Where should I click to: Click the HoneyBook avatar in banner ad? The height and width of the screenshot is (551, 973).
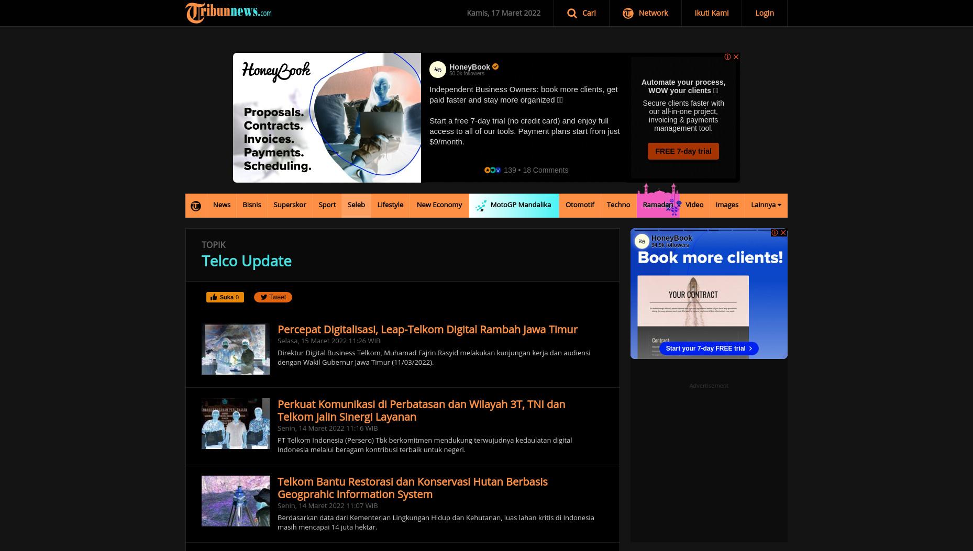[x=438, y=70]
